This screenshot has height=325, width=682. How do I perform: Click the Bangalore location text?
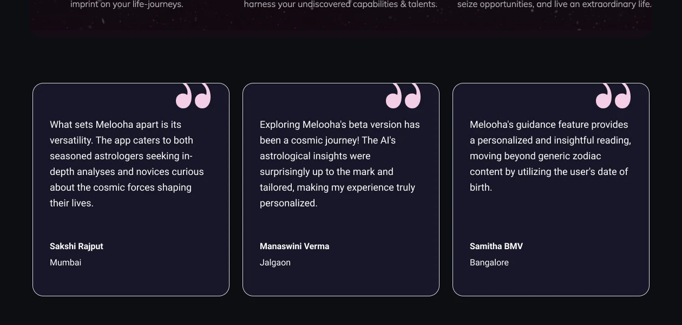489,262
